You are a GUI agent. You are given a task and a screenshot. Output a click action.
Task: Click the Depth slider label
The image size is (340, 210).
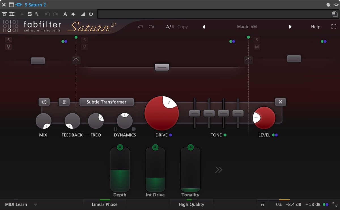120,195
